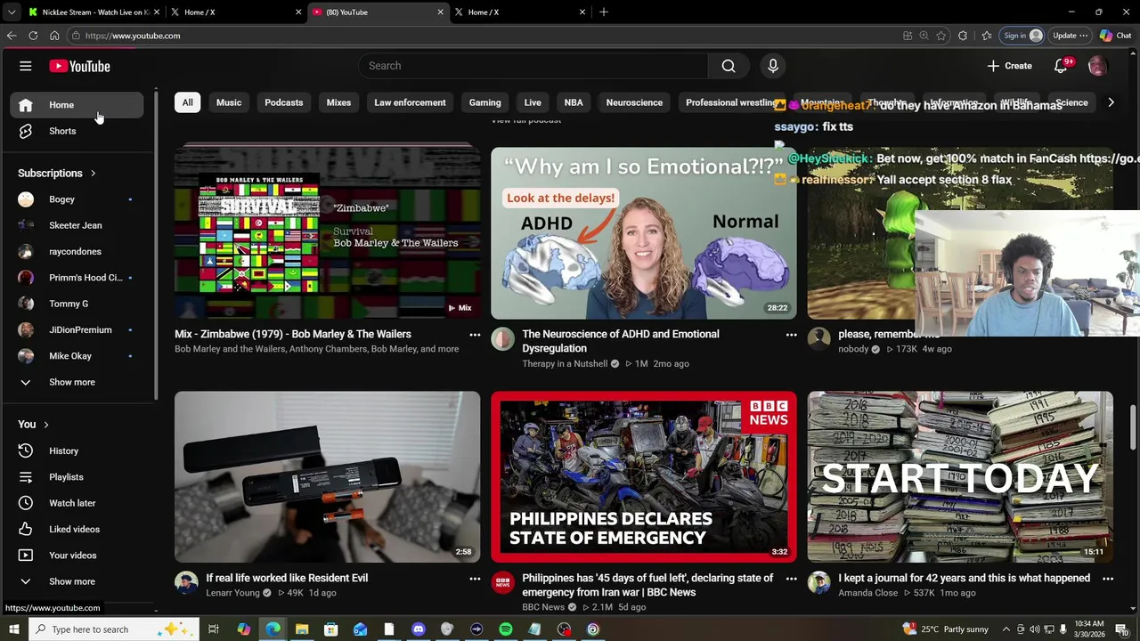Viewport: 1140px width, 641px height.
Task: Select the Podcasts filter chip
Action: click(284, 102)
